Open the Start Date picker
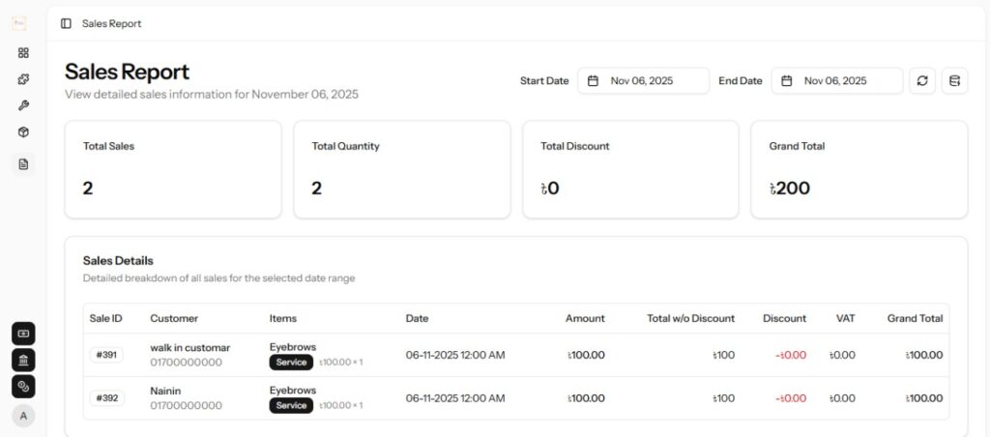Image resolution: width=990 pixels, height=437 pixels. (x=643, y=81)
